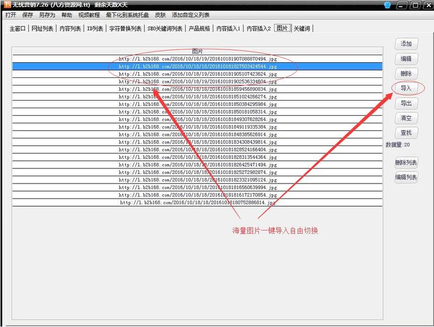434x327 pixels.
Task: Switch to the 主窗口 tab
Action: pyautogui.click(x=17, y=29)
